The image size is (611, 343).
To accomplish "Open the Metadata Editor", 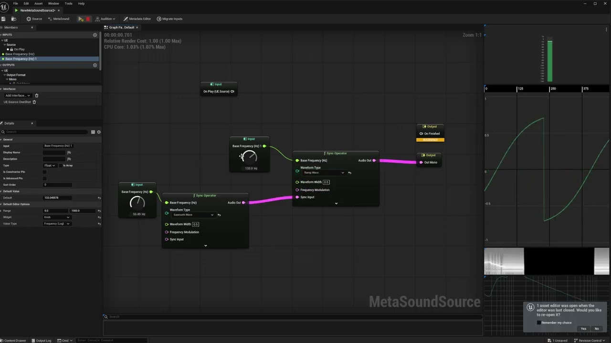I will [137, 19].
